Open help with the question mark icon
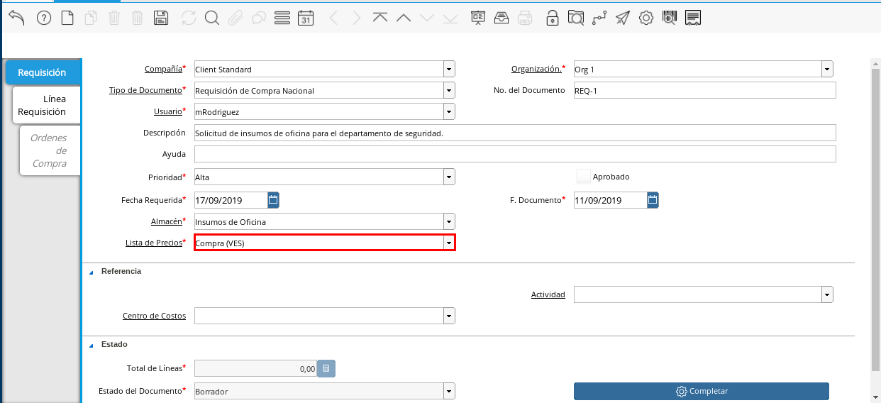This screenshot has width=881, height=403. (44, 18)
